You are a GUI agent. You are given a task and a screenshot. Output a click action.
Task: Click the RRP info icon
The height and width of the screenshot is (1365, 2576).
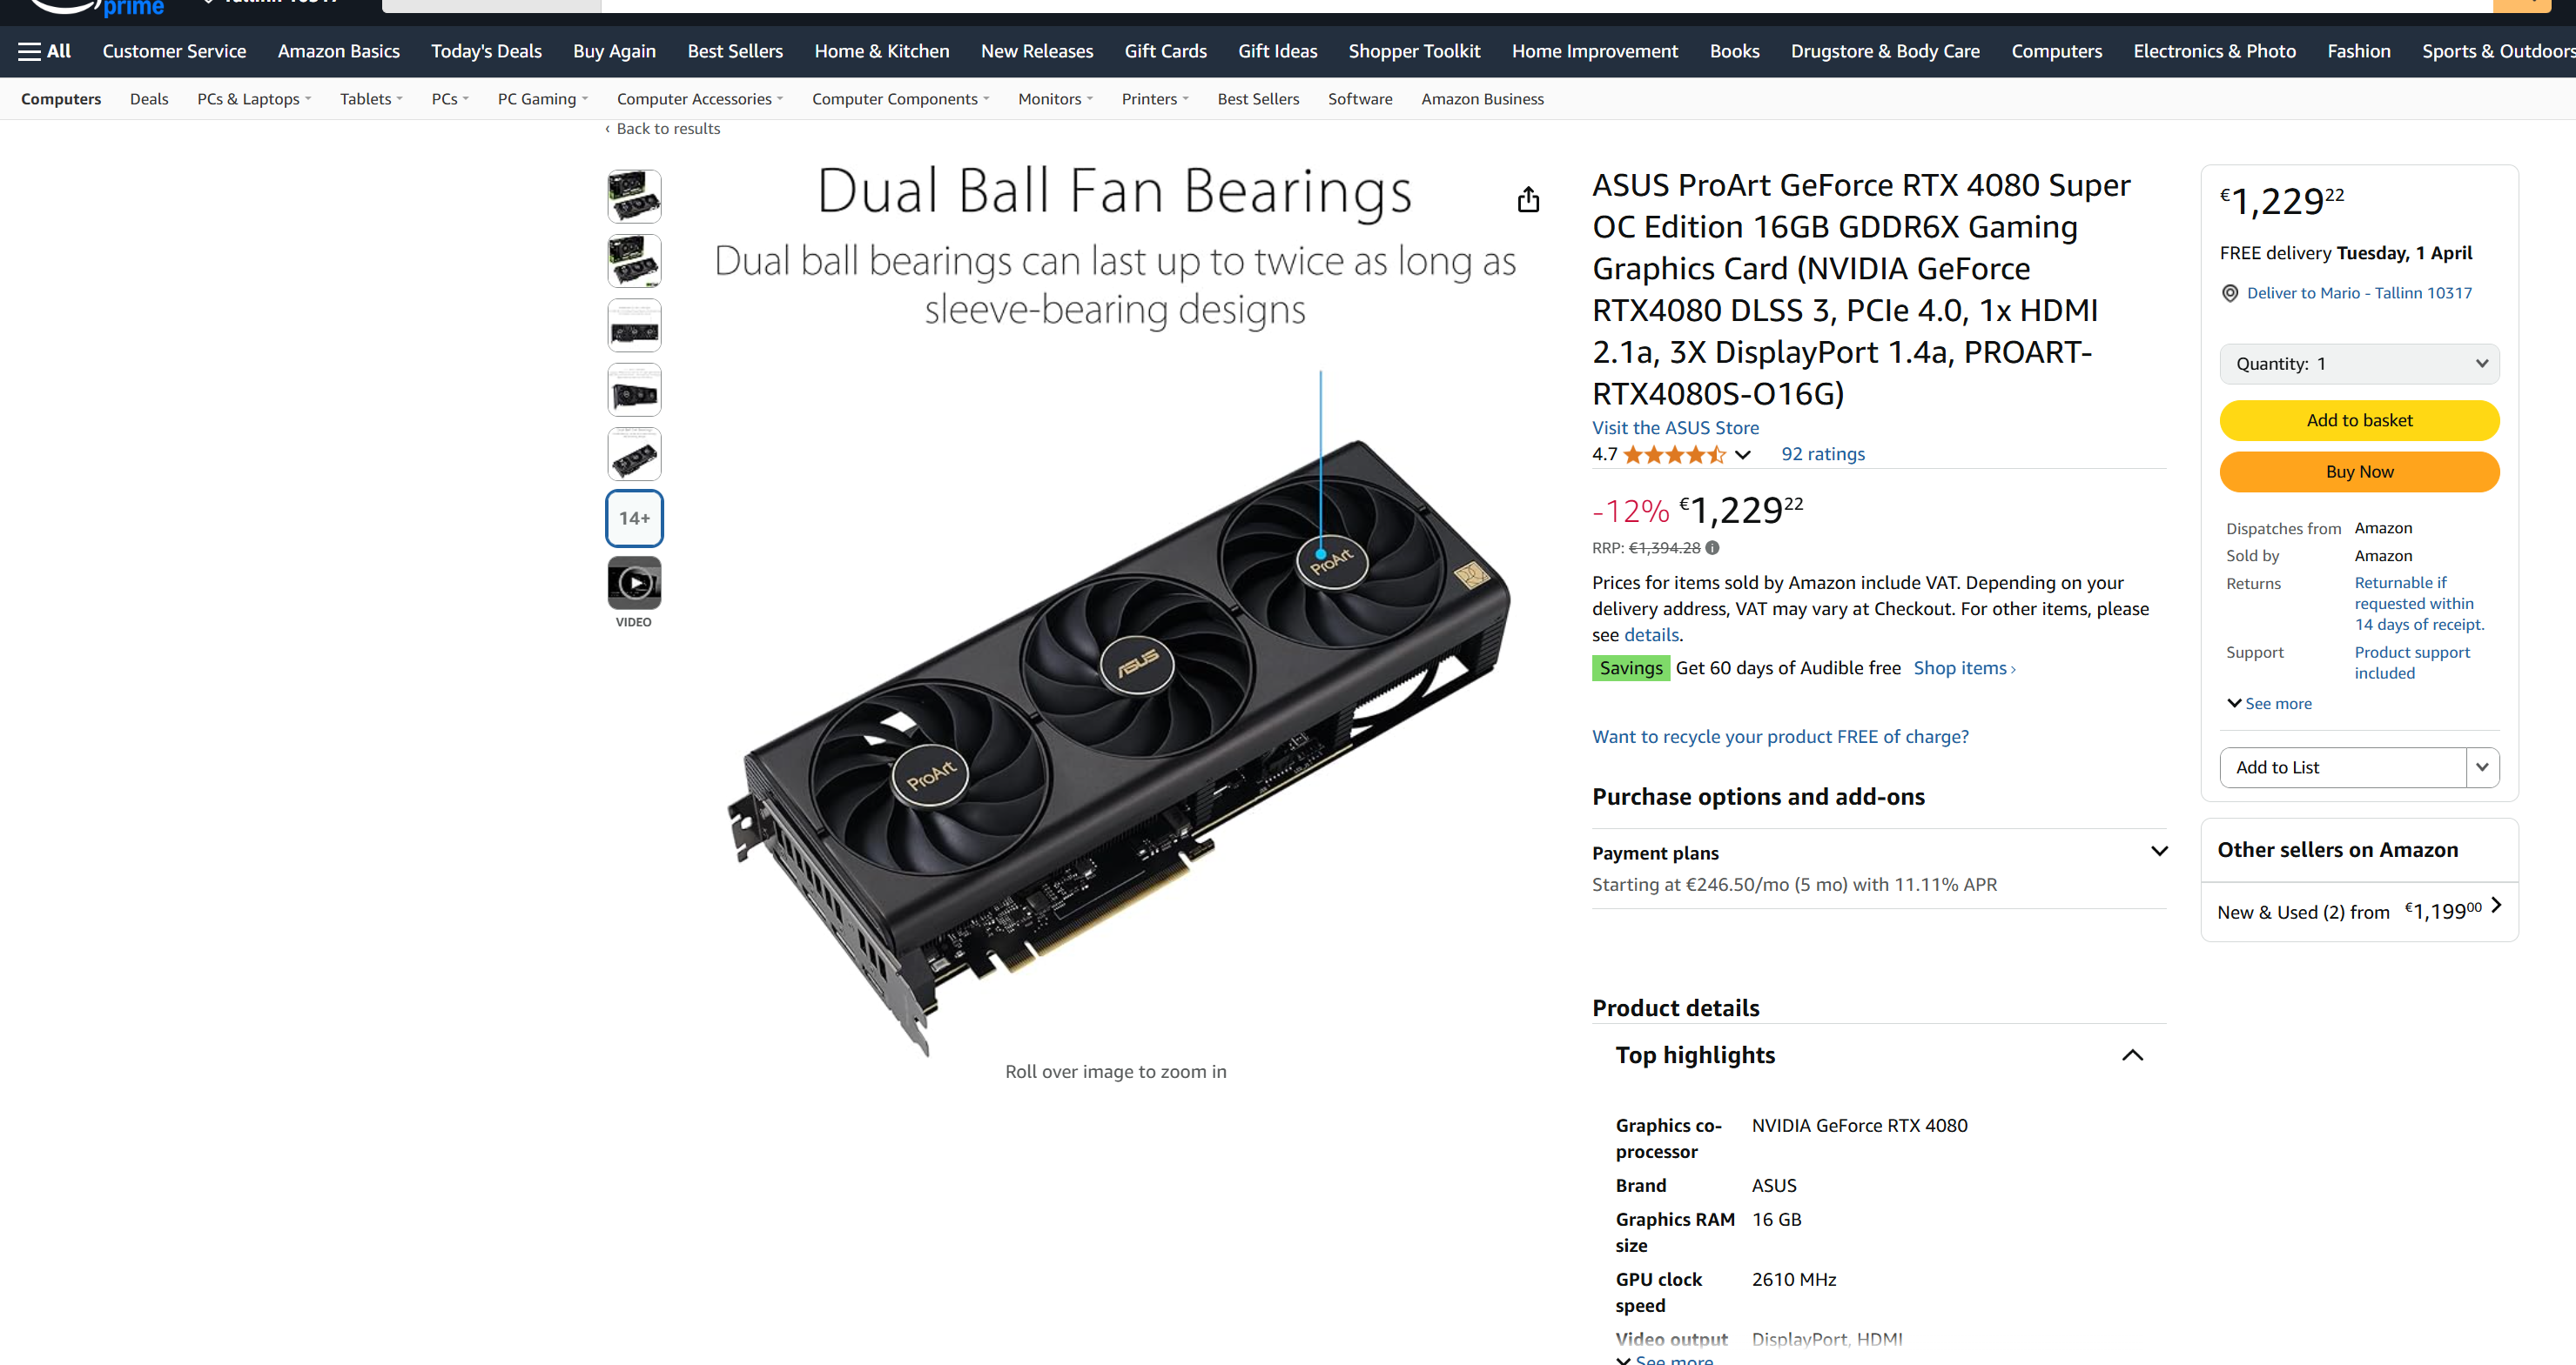pyautogui.click(x=1712, y=547)
